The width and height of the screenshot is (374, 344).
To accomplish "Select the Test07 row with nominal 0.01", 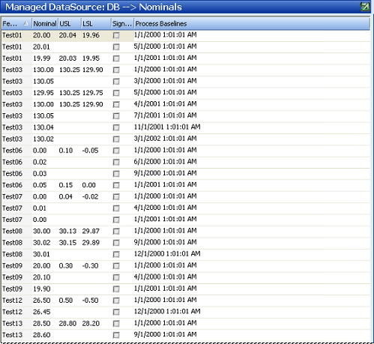I will pyautogui.click(x=186, y=208).
